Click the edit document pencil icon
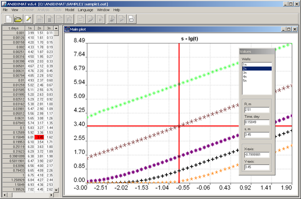This screenshot has width=301, height=199. tap(28, 19)
